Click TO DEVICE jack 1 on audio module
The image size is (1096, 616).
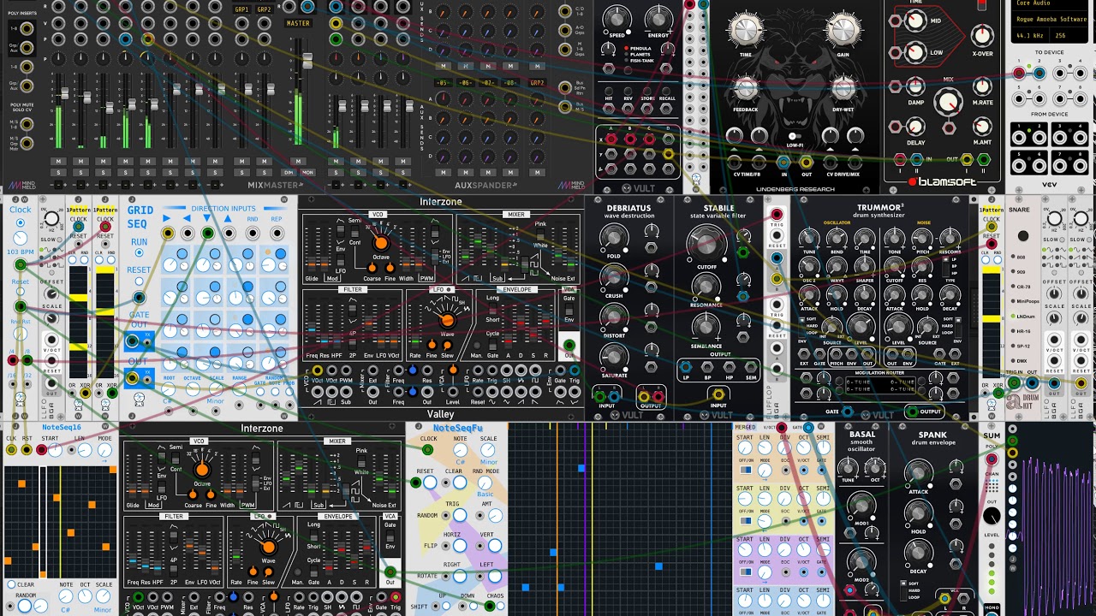point(1019,74)
